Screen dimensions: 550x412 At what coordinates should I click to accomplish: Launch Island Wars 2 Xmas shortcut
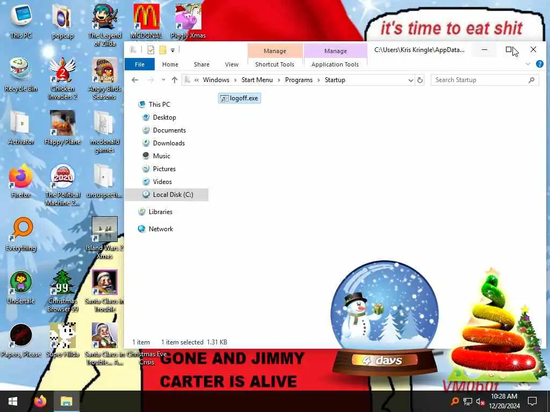(x=105, y=238)
